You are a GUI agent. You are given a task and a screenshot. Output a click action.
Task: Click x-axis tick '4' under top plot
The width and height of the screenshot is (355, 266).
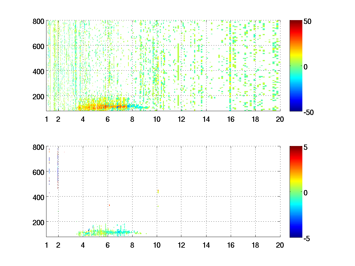pyautogui.click(x=83, y=119)
